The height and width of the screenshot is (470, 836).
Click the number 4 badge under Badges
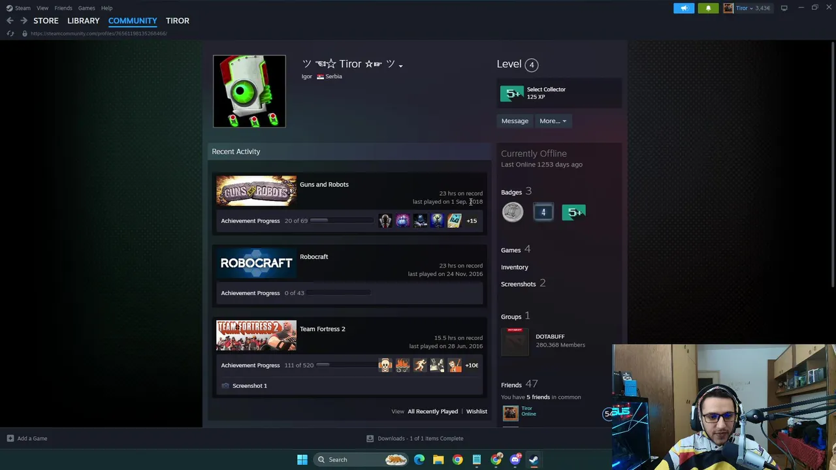(x=543, y=212)
